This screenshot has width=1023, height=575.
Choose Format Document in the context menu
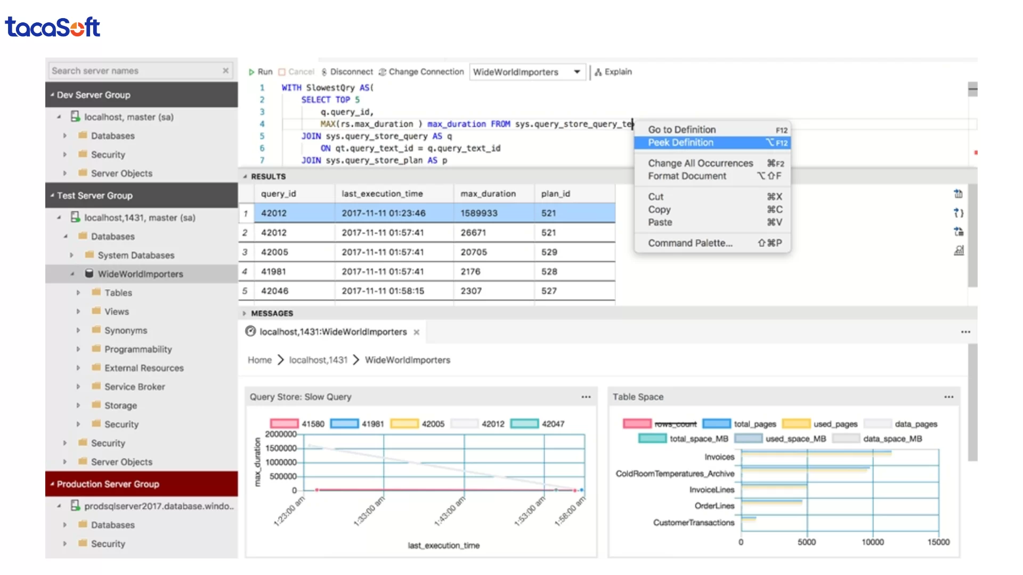pyautogui.click(x=687, y=176)
